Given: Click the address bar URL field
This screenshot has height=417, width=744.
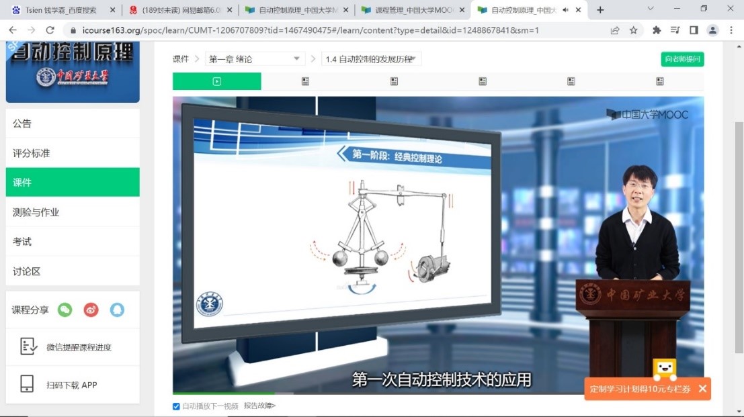Looking at the screenshot, I should [336, 30].
